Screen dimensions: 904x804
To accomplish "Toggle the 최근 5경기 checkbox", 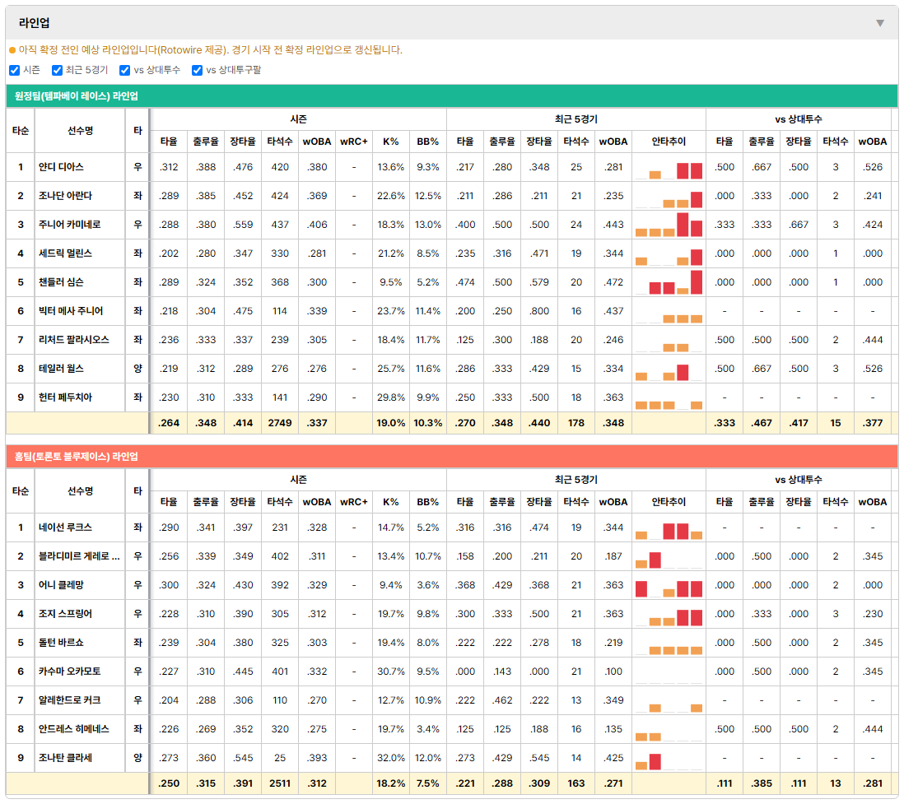I will click(57, 70).
